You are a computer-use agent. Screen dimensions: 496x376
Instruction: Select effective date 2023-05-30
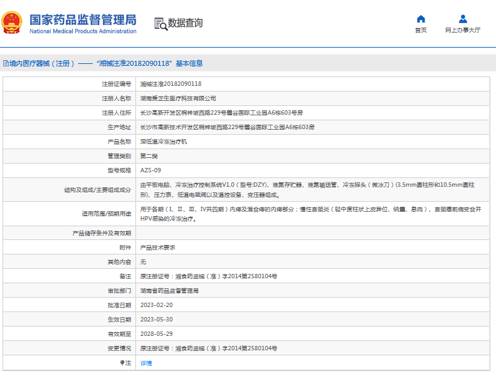click(x=157, y=320)
